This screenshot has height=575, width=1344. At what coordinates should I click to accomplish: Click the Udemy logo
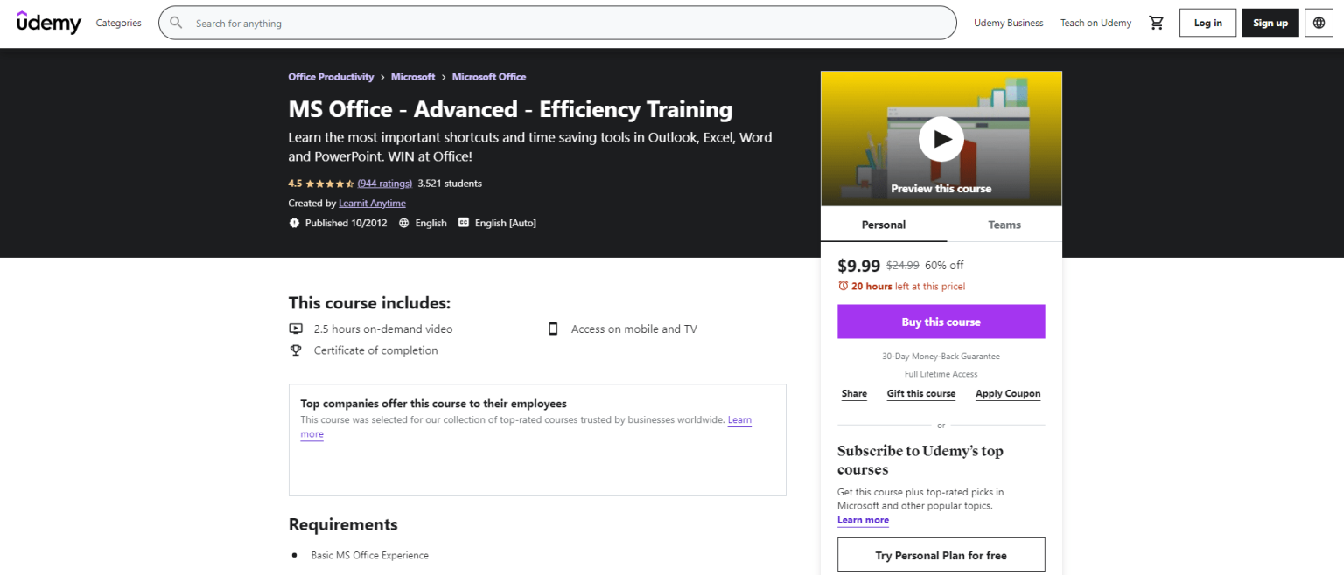(48, 23)
